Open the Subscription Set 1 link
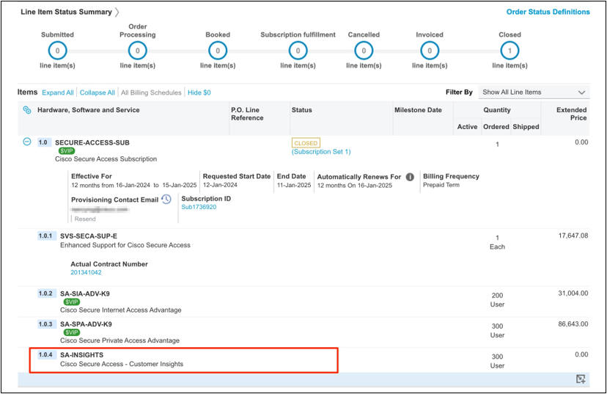Image resolution: width=607 pixels, height=394 pixels. (321, 152)
